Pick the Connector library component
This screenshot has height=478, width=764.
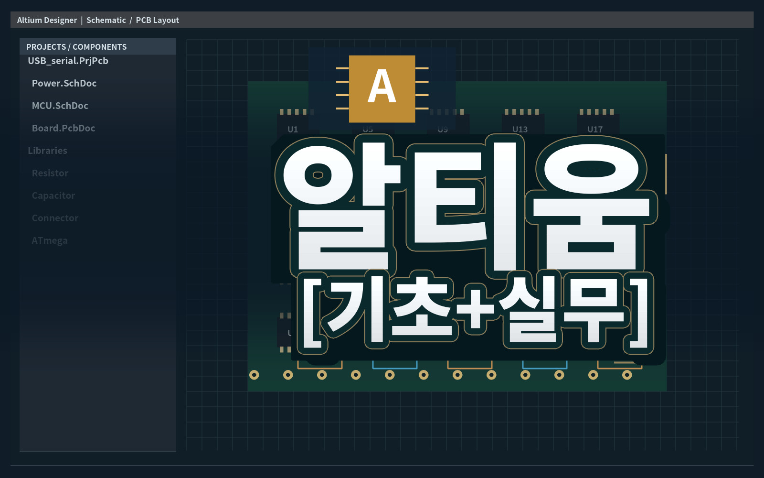[x=55, y=218]
